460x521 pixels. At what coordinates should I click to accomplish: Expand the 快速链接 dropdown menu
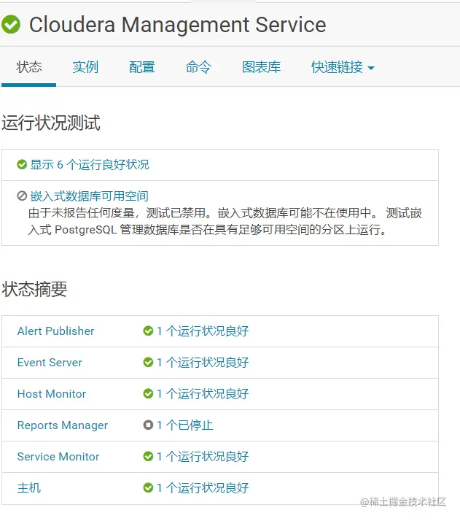pyautogui.click(x=343, y=67)
